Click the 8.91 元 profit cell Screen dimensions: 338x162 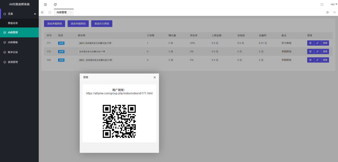tap(263, 43)
